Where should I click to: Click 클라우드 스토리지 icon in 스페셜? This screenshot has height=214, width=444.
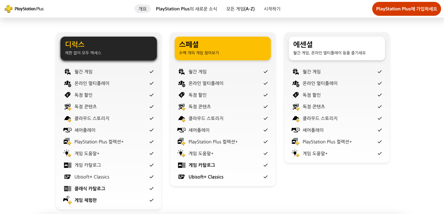[x=182, y=118]
